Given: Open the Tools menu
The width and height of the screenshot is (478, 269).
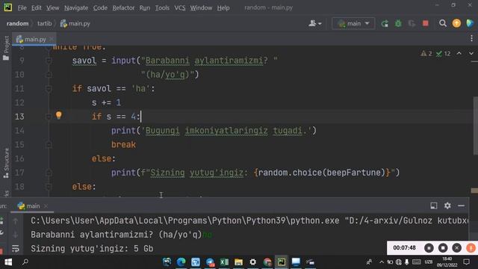Looking at the screenshot, I should click(x=162, y=7).
